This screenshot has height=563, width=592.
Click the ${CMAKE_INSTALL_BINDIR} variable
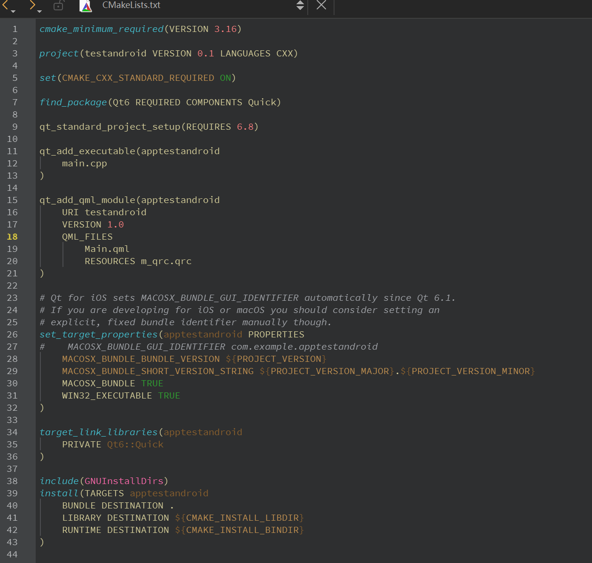[x=239, y=530]
